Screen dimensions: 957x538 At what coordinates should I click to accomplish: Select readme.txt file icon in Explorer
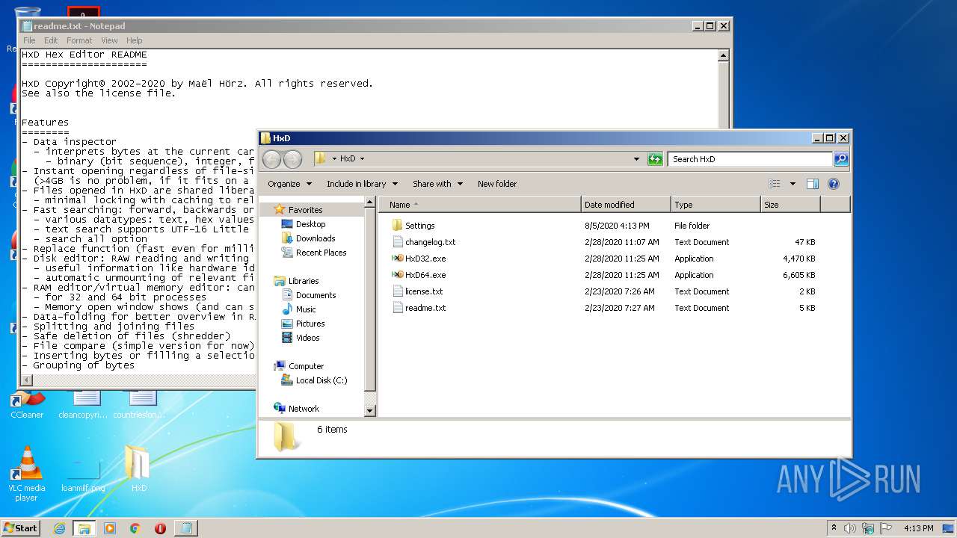pyautogui.click(x=398, y=308)
